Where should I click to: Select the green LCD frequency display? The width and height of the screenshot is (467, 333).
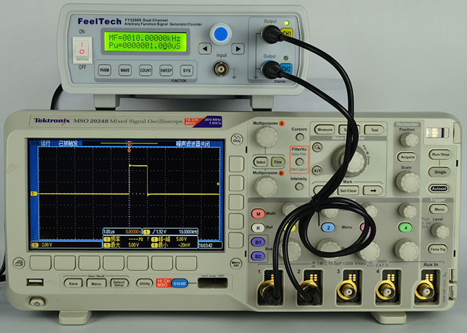145,42
